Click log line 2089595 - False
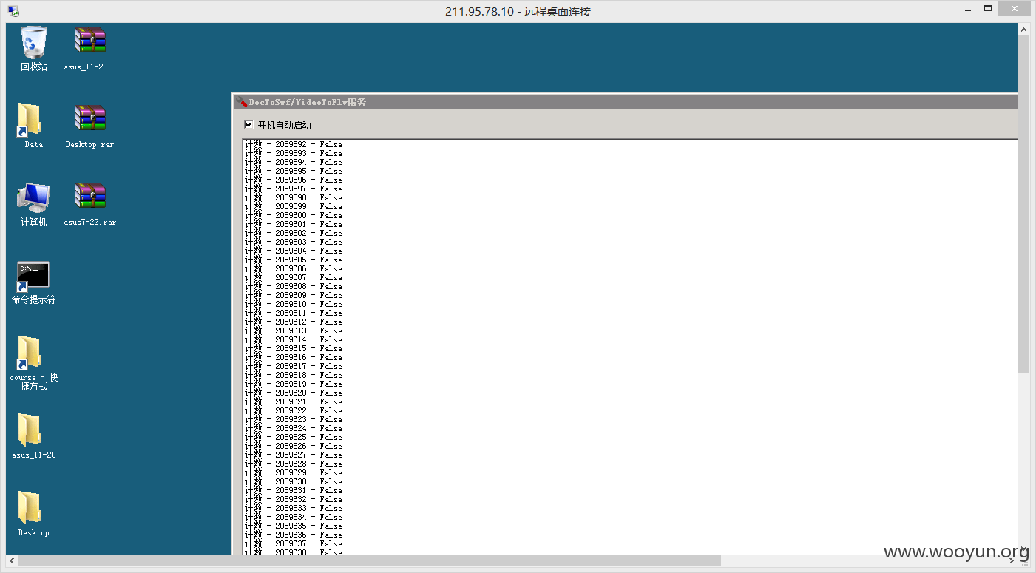 [294, 172]
